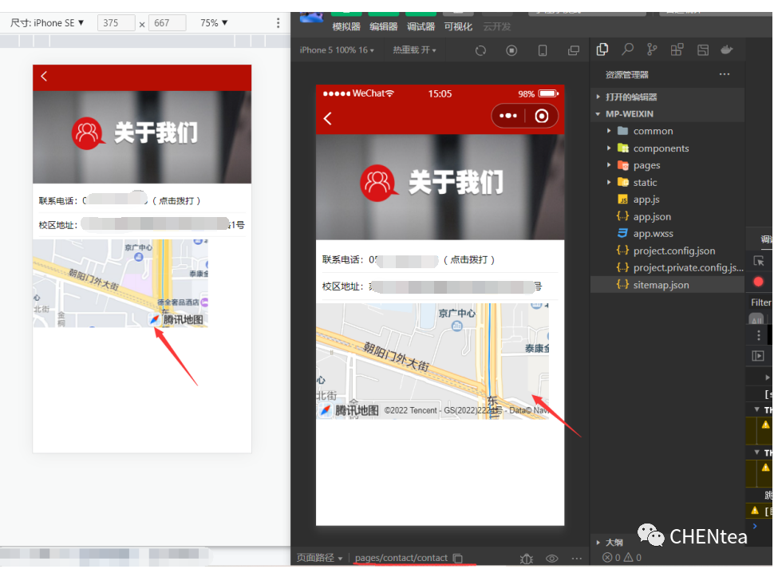Tap the back arrow in the browser preview
774x569 pixels.
click(44, 76)
